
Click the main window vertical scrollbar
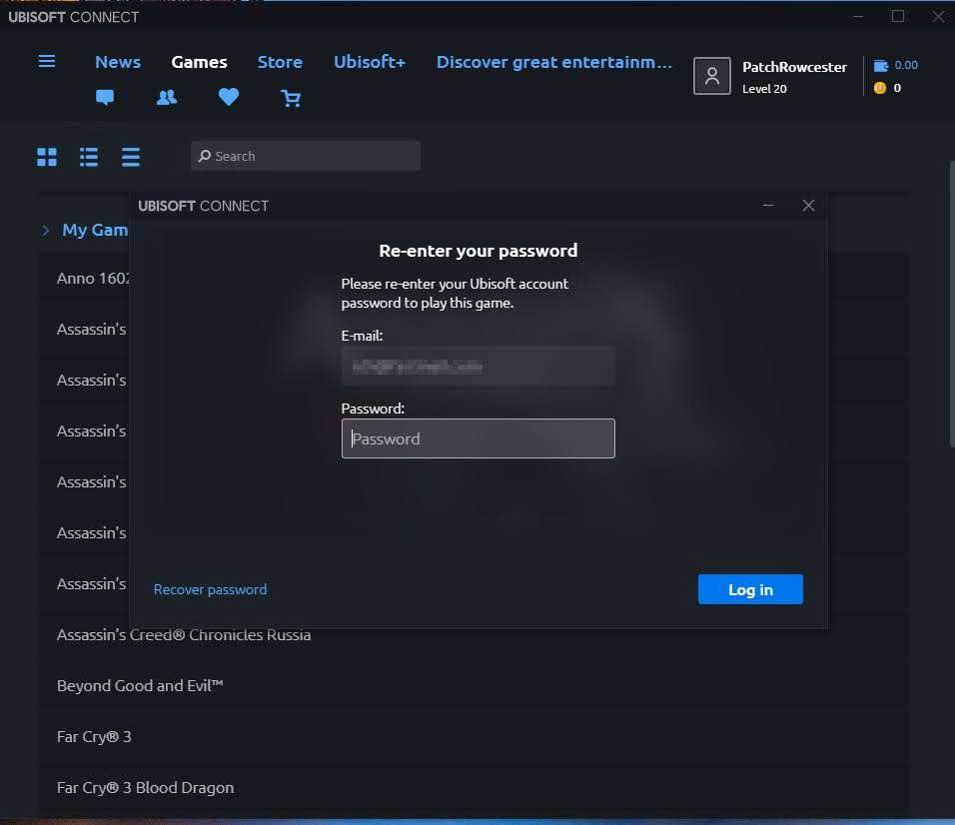(952, 305)
